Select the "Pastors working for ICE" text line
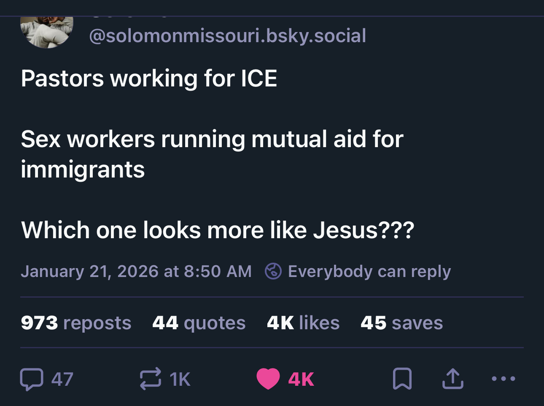544x406 pixels. 149,78
